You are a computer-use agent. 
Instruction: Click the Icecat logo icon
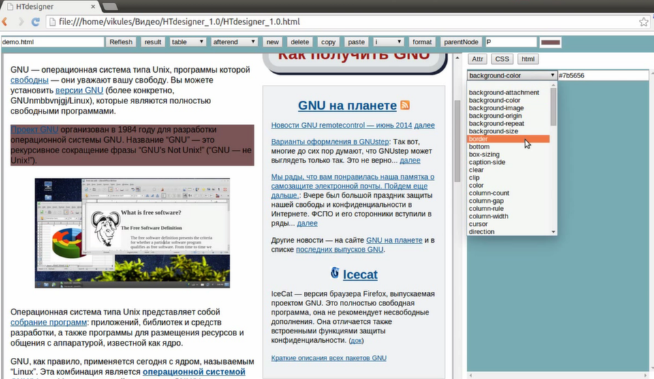click(x=334, y=273)
